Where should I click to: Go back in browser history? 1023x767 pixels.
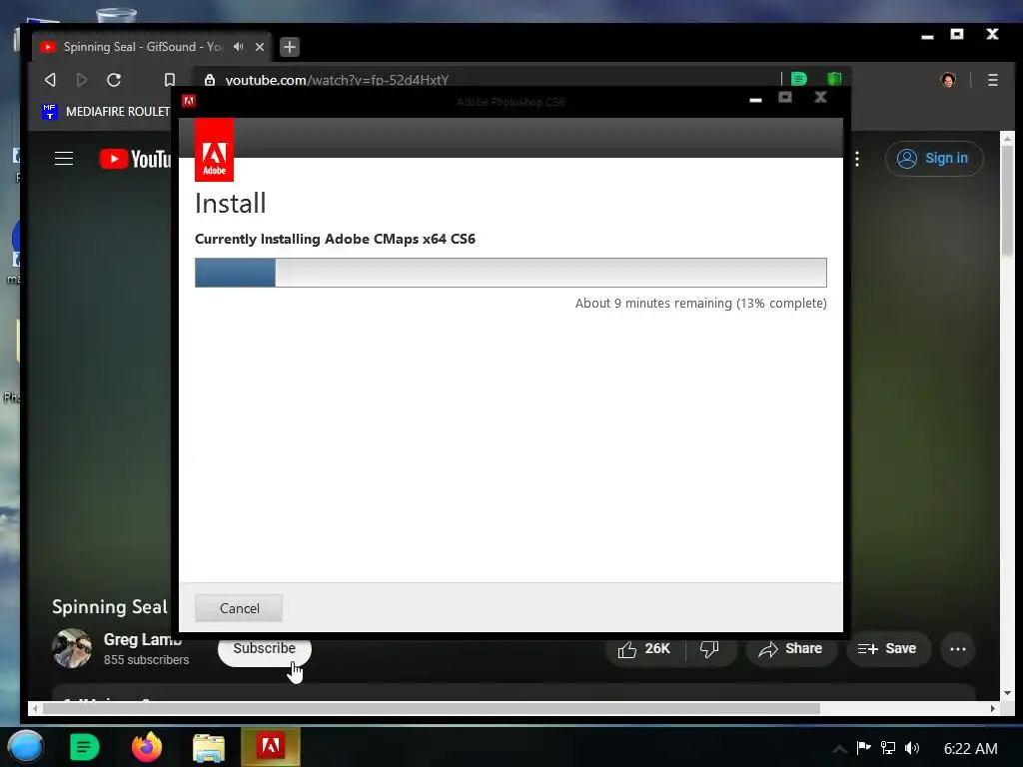coord(50,80)
